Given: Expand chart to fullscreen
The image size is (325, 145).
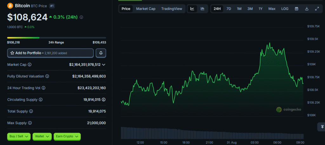Looking at the screenshot, I should coord(317,9).
